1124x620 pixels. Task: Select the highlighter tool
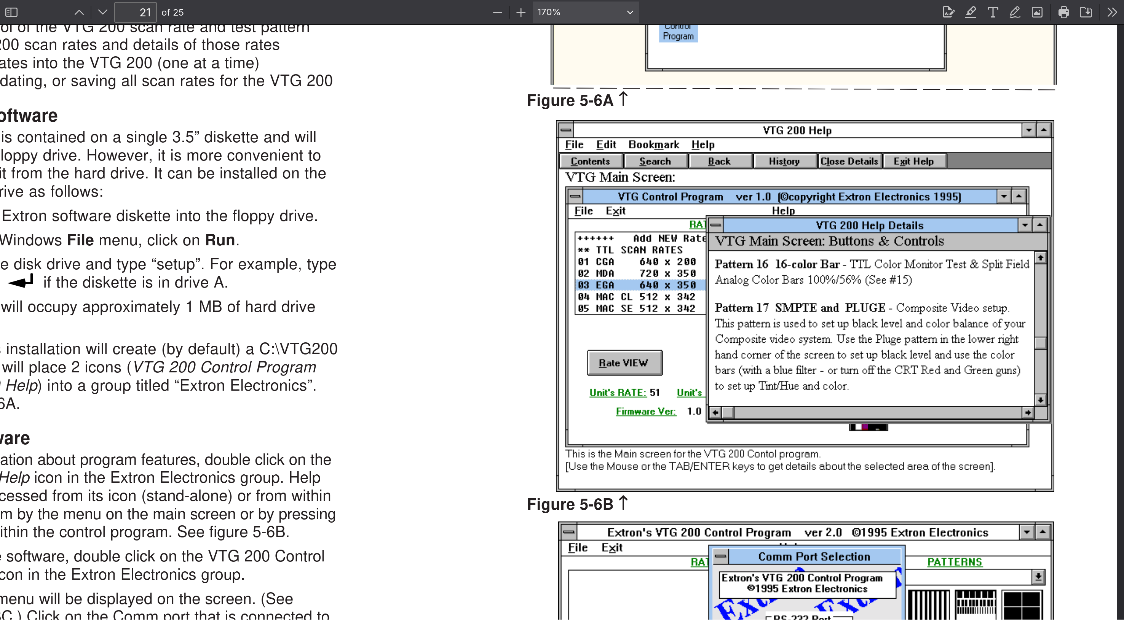pos(971,12)
